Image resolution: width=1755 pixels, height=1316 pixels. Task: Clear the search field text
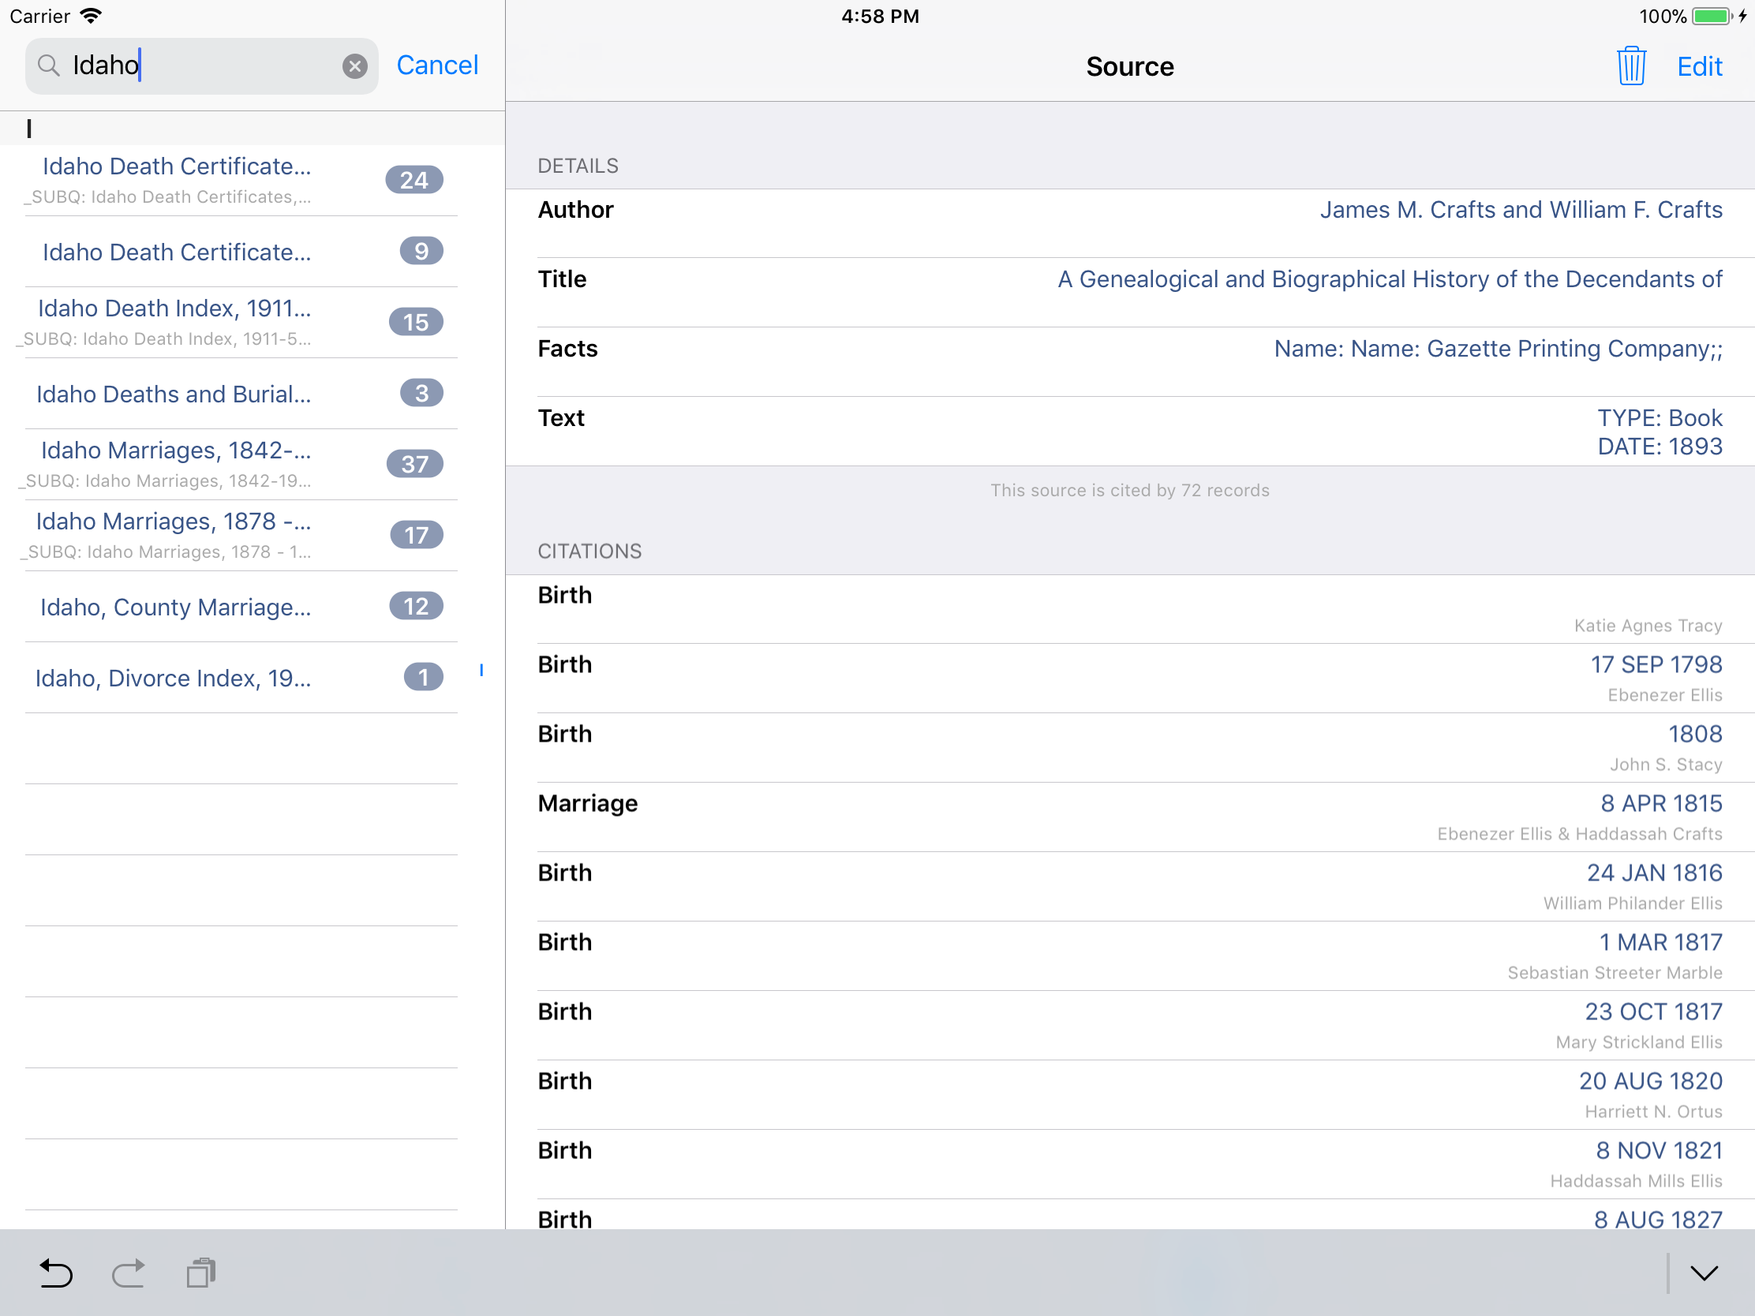(354, 65)
